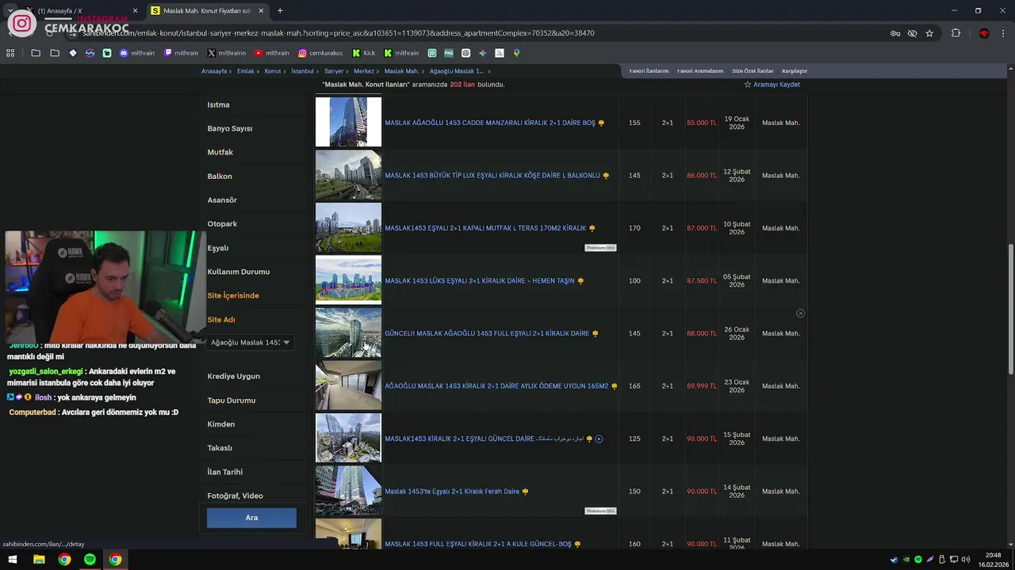Expand the Kimden filter
This screenshot has width=1015, height=570.
[x=221, y=424]
